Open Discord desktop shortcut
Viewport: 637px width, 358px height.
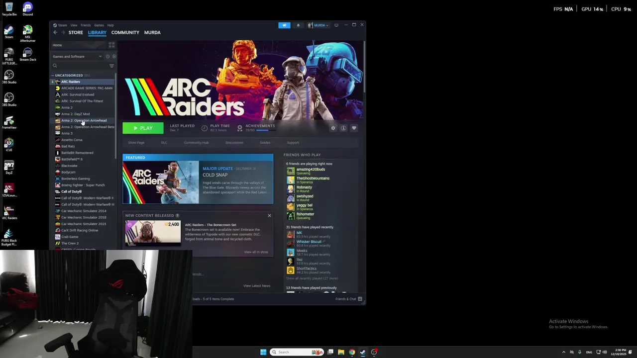click(28, 9)
